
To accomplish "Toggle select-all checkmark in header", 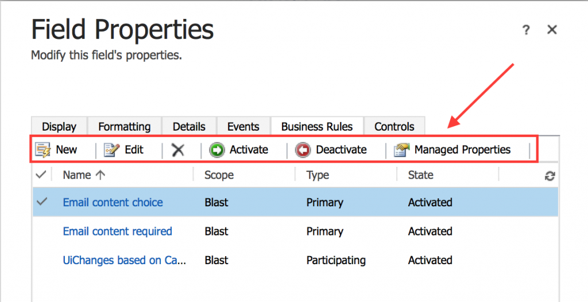I will (41, 174).
